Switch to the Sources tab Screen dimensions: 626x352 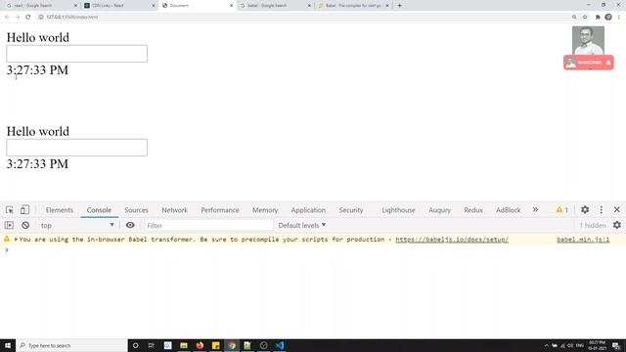tap(136, 210)
